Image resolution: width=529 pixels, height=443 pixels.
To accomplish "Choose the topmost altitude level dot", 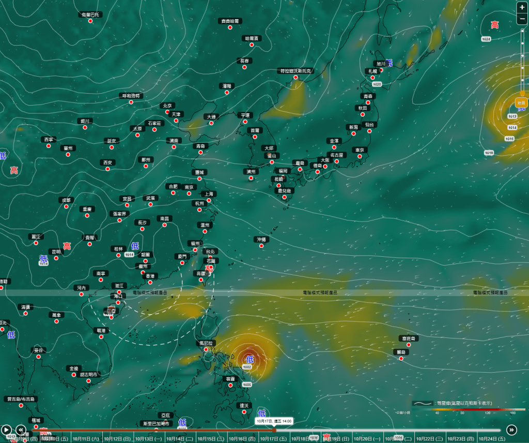I will pos(522,32).
